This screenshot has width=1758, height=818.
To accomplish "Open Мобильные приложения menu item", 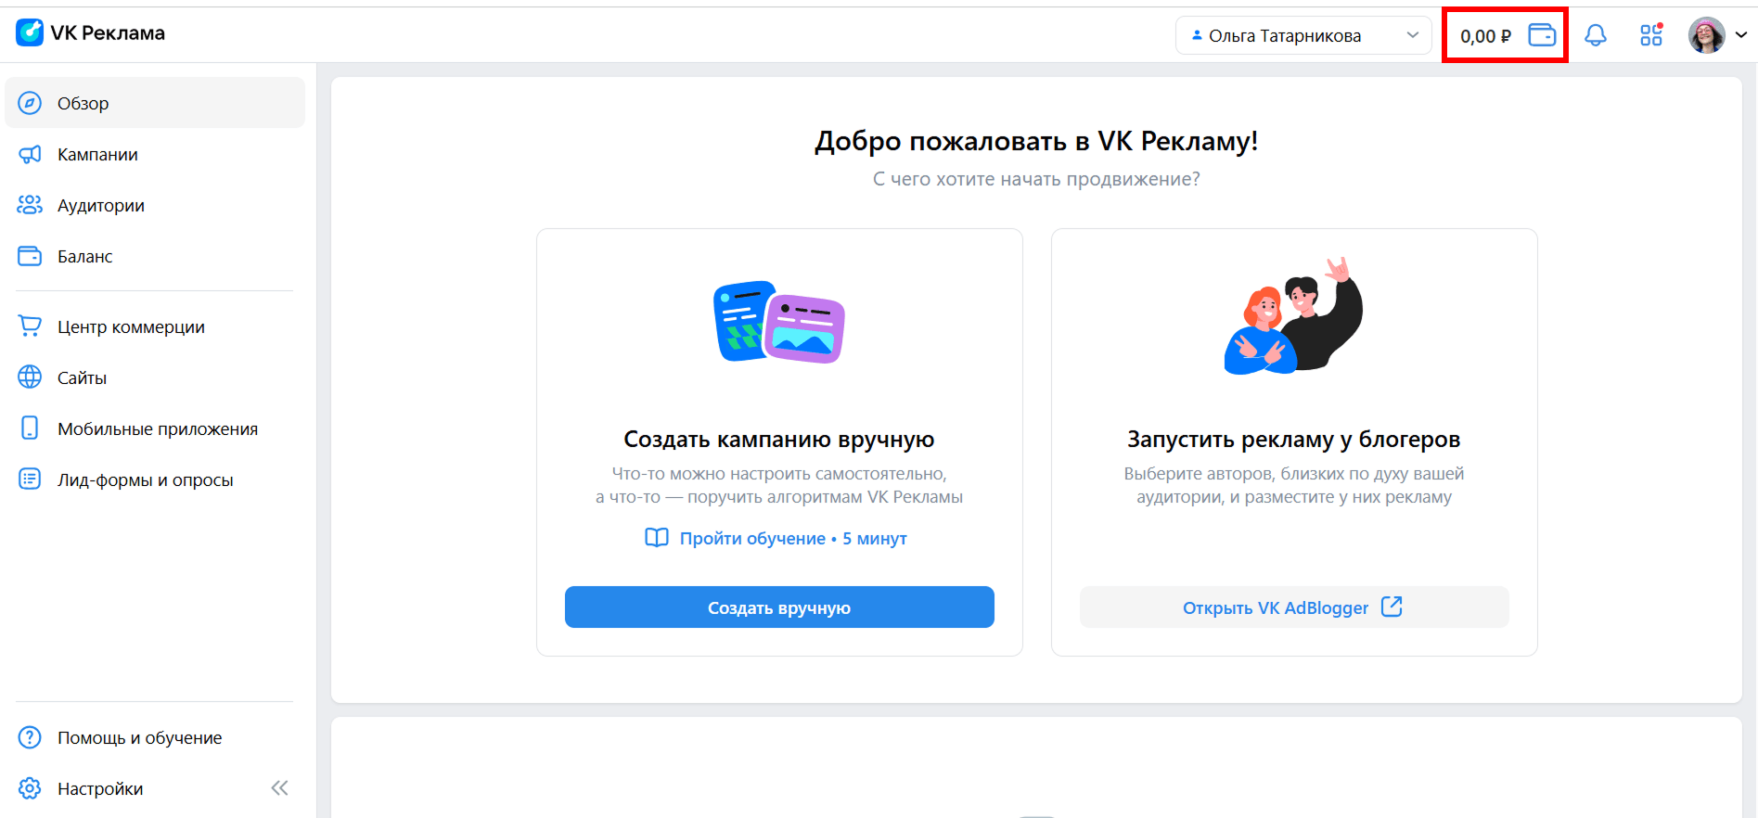I will (155, 428).
